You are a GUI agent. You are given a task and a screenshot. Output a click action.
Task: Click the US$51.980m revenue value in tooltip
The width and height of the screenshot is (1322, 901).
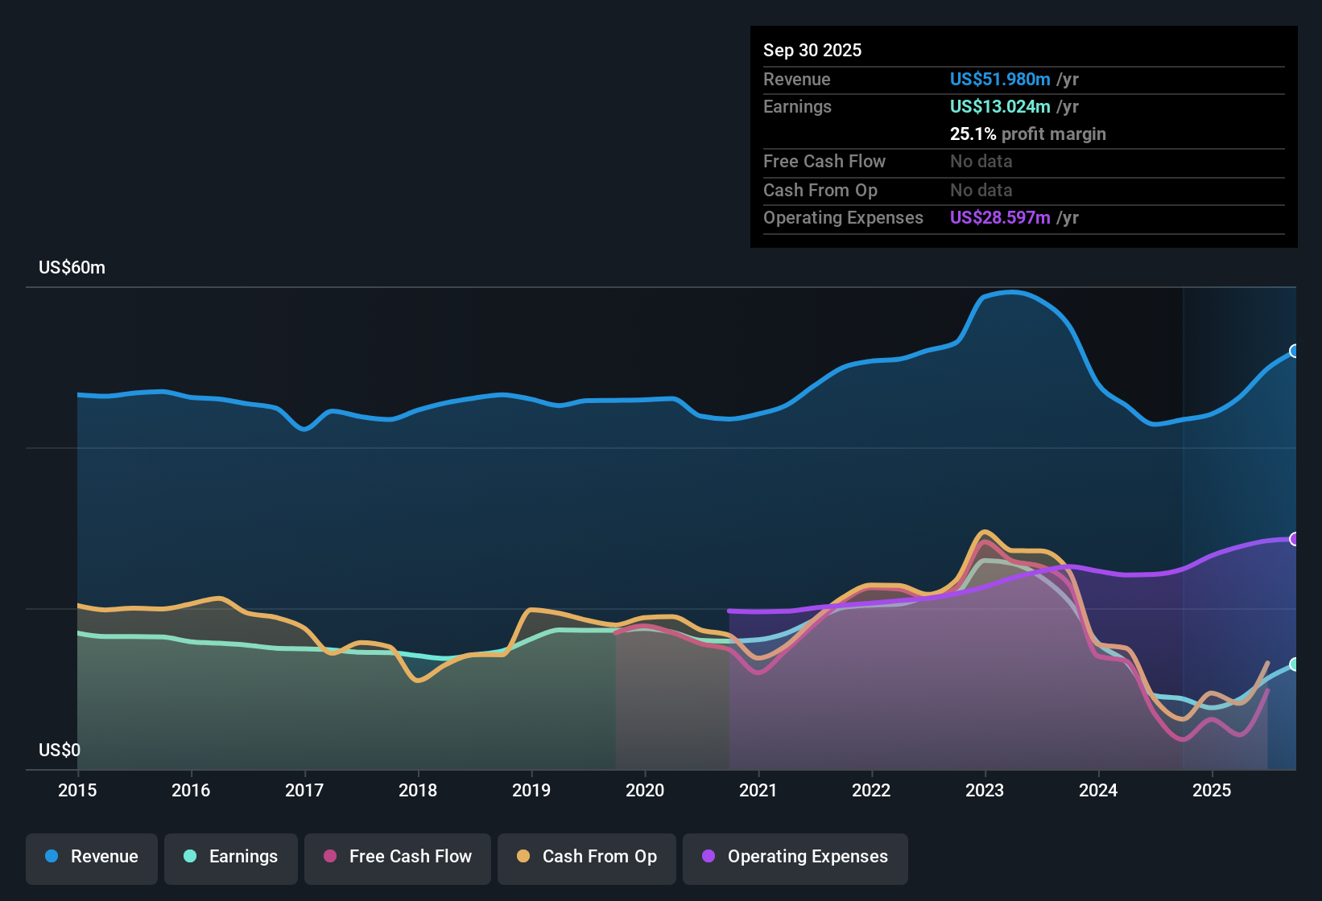(1000, 79)
